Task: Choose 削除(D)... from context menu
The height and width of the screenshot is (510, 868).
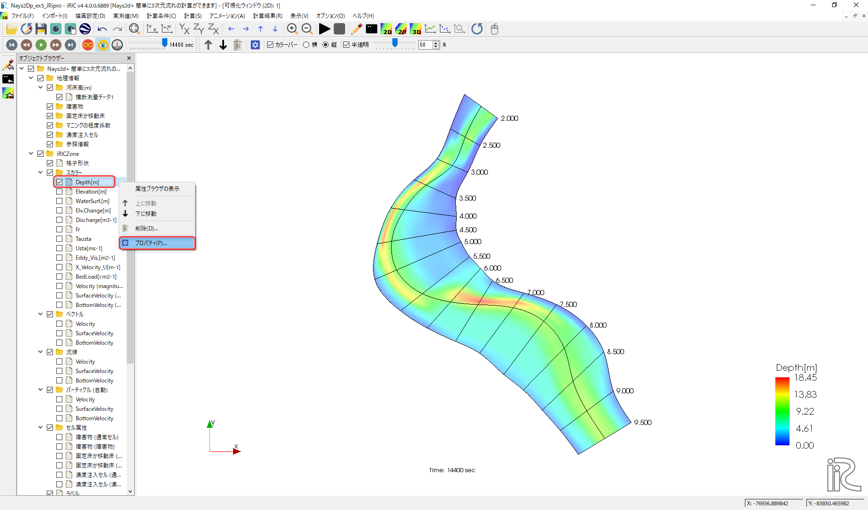Action: click(x=157, y=229)
